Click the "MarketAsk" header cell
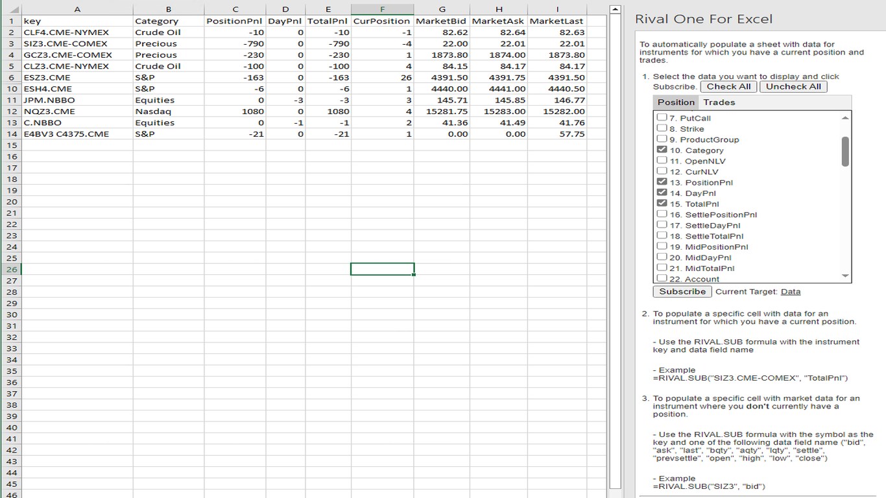This screenshot has height=498, width=886. [x=499, y=21]
